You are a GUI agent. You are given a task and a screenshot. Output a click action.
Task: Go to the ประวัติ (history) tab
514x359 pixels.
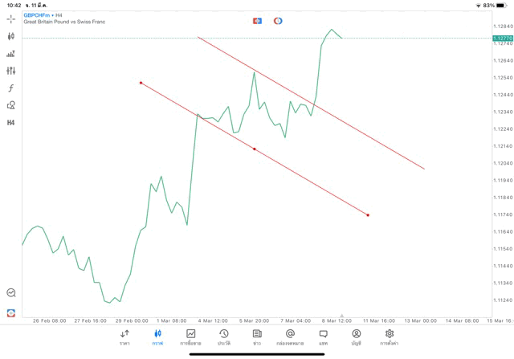[223, 337]
